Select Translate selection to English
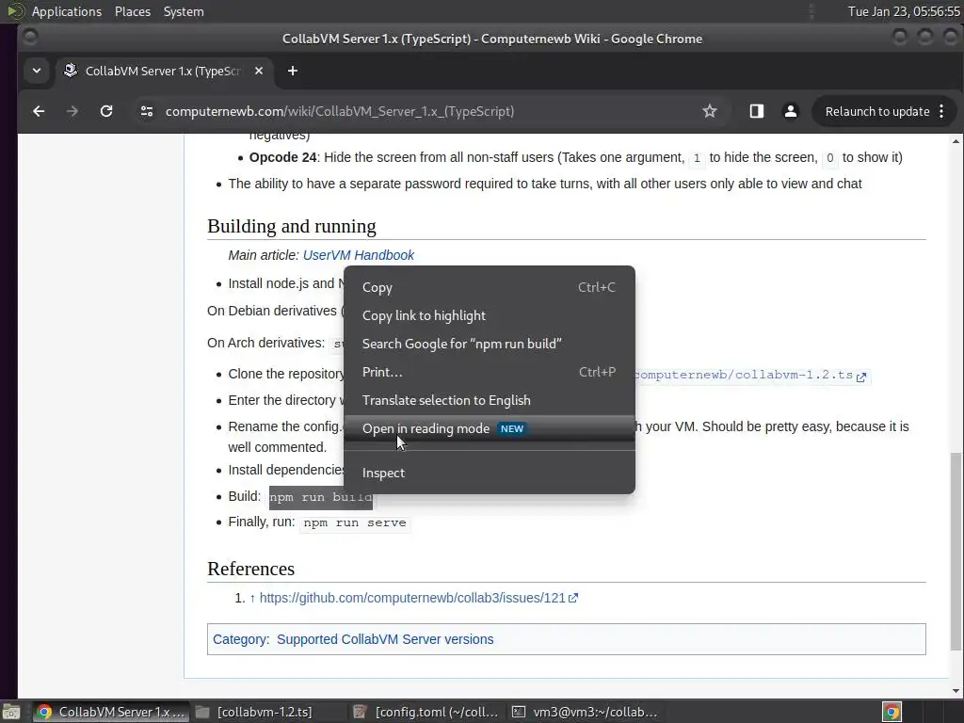Image resolution: width=964 pixels, height=723 pixels. point(490,400)
